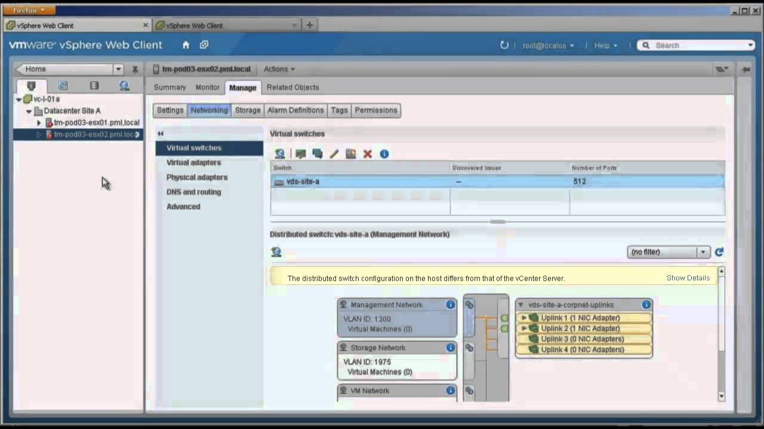The height and width of the screenshot is (429, 764).
Task: Refresh the switch diagram with blue arrow
Action: pyautogui.click(x=719, y=252)
